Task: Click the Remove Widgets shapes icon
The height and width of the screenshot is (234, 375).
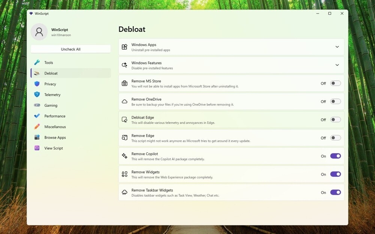Action: tap(124, 174)
